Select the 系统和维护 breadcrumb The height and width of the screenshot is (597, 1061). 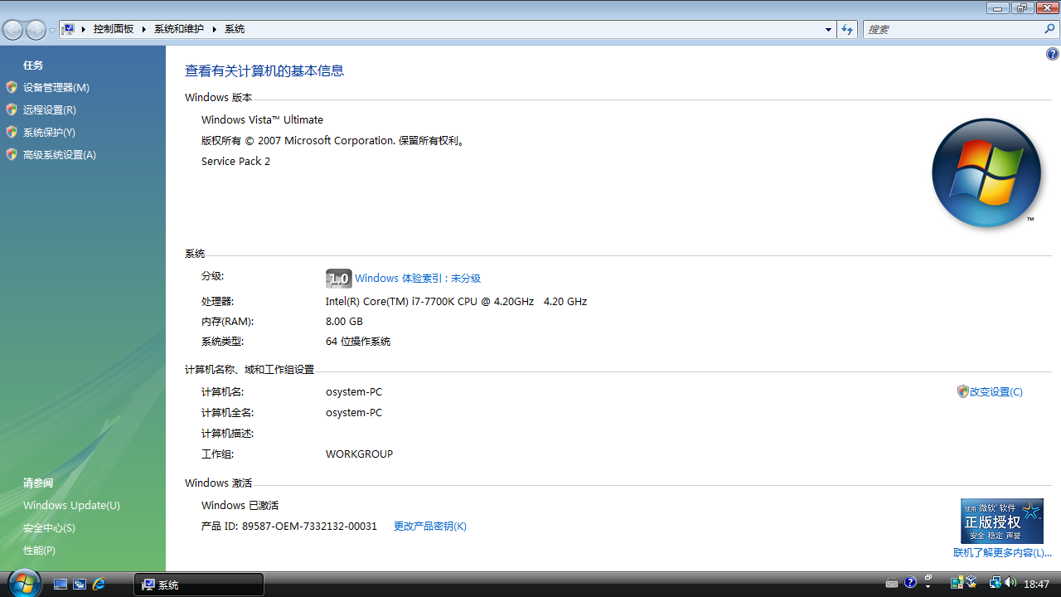pyautogui.click(x=179, y=29)
